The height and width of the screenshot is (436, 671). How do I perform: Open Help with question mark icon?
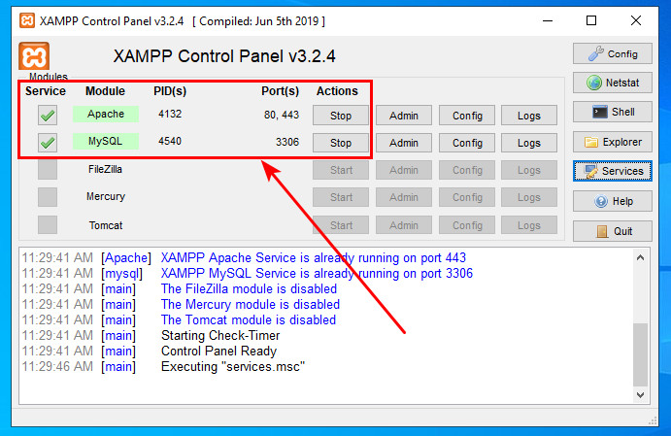(613, 201)
